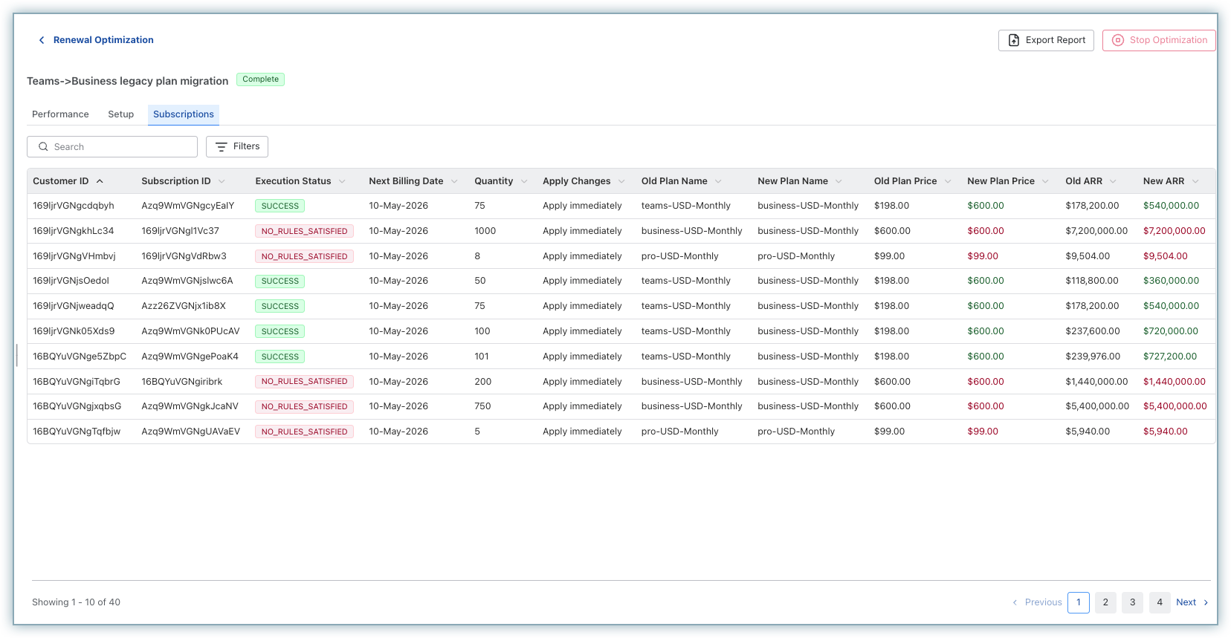Image resolution: width=1231 pixels, height=638 pixels.
Task: Click subscription ID 16BQYuVGNgiribrk
Action: (x=182, y=382)
